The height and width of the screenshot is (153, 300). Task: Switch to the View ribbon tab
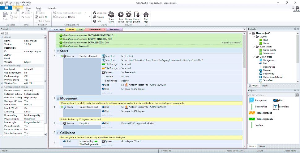(28, 8)
